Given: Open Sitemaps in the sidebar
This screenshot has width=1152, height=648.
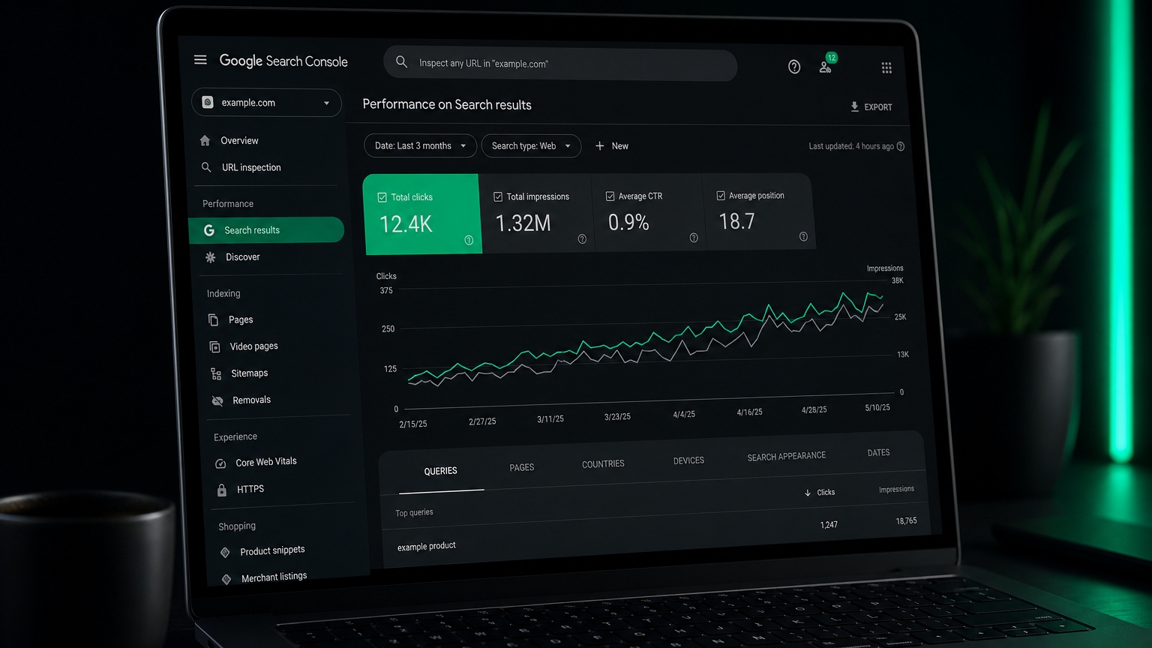Looking at the screenshot, I should coord(250,373).
